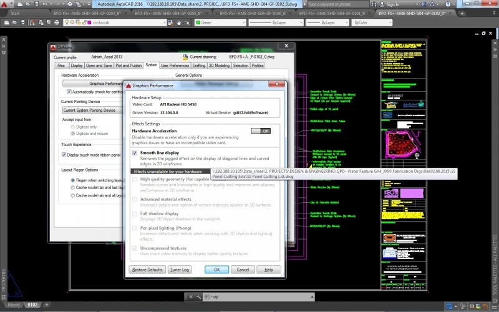This screenshot has height=312, width=499.
Task: Expand the command line history arrow
Action: point(312,297)
